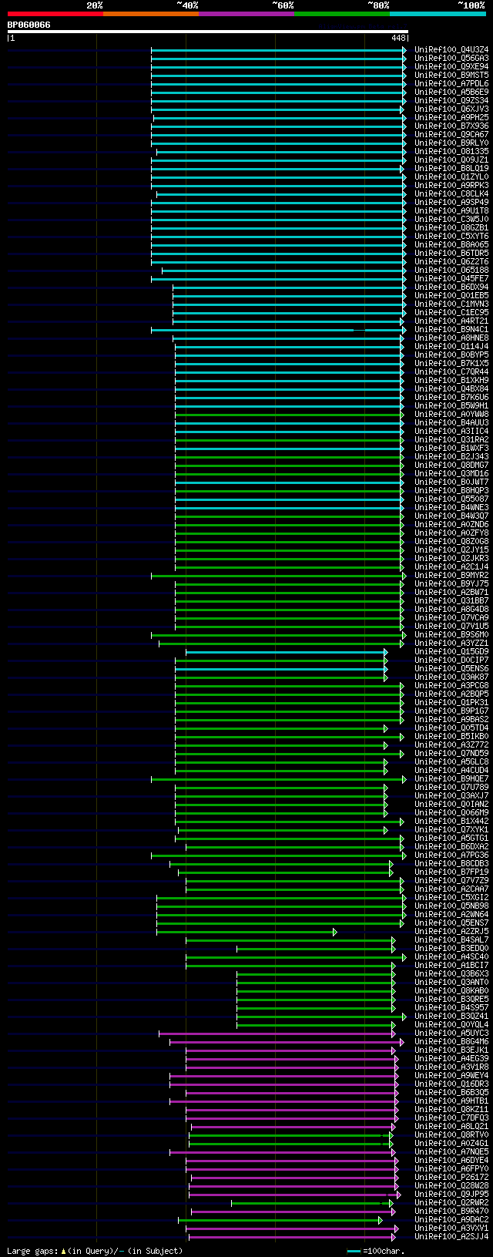Image resolution: width=493 pixels, height=1257 pixels.
Task: Open hit UniRef100_Q56GA3
Action: pyautogui.click(x=451, y=58)
